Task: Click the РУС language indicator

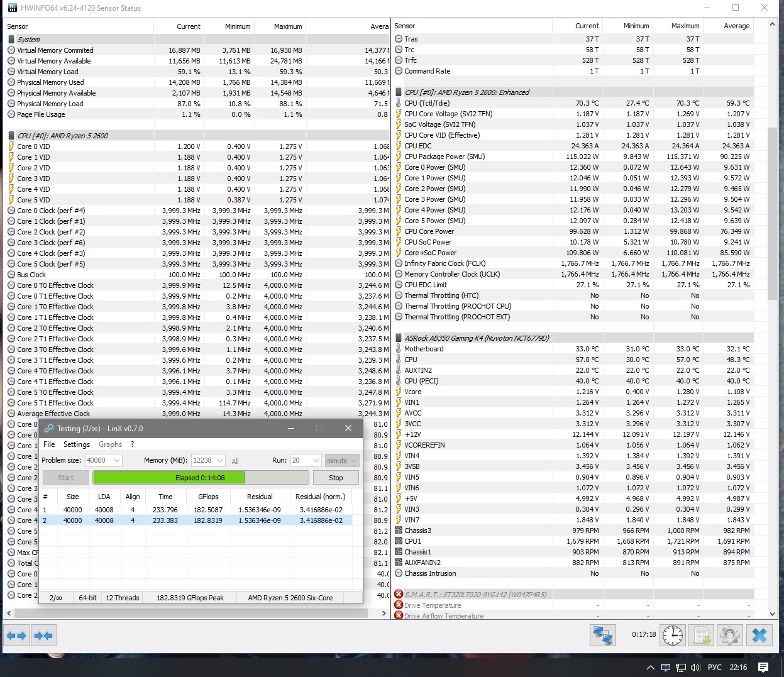Action: [x=714, y=668]
